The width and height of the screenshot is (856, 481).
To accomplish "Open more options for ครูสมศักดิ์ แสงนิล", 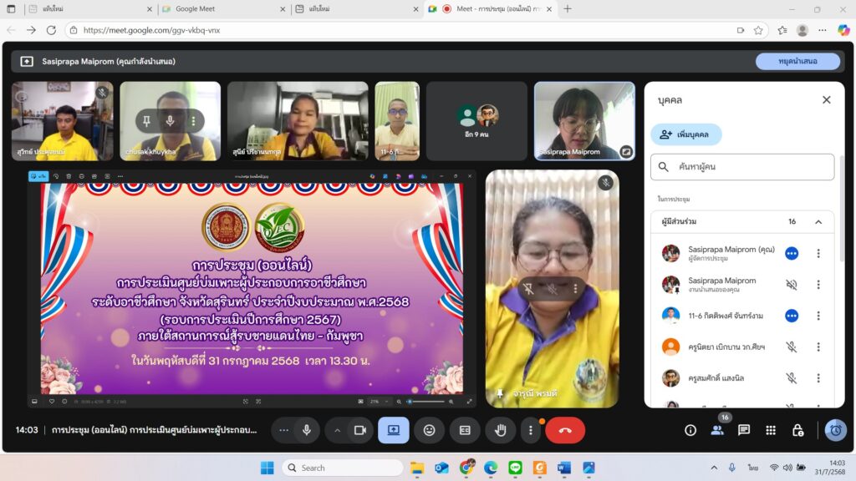I will coord(818,378).
